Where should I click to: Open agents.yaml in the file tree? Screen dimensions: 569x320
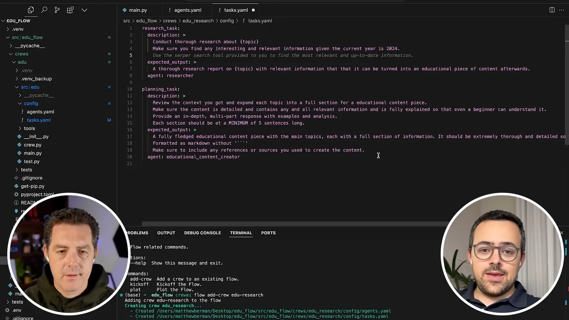tap(40, 112)
